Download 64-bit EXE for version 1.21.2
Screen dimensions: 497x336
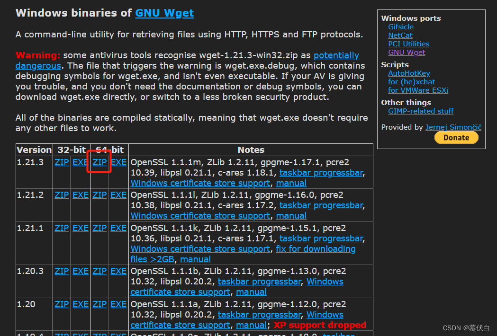(118, 195)
